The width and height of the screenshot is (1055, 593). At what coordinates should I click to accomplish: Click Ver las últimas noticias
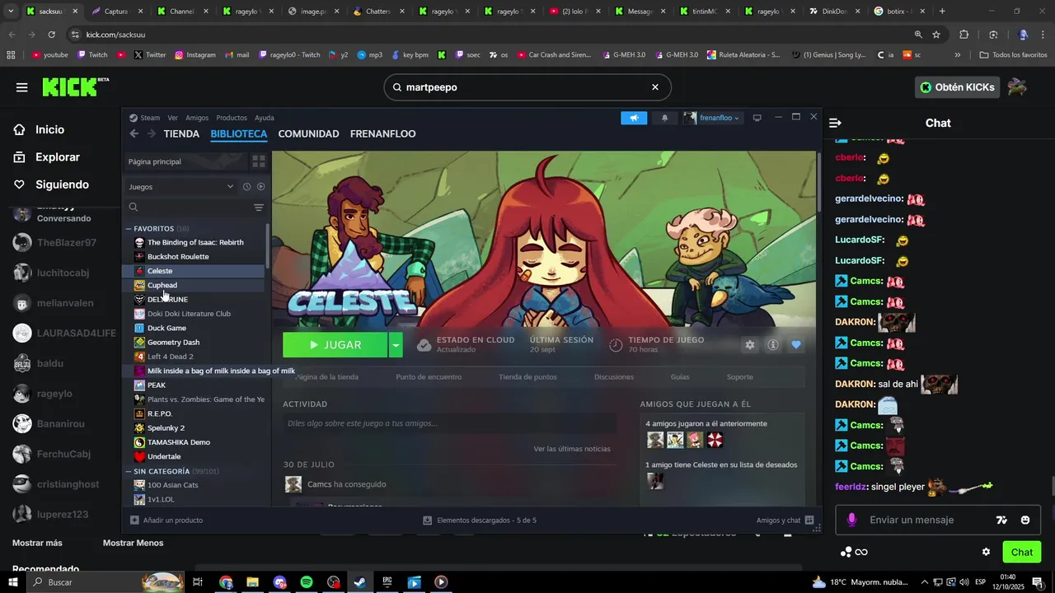coord(572,449)
